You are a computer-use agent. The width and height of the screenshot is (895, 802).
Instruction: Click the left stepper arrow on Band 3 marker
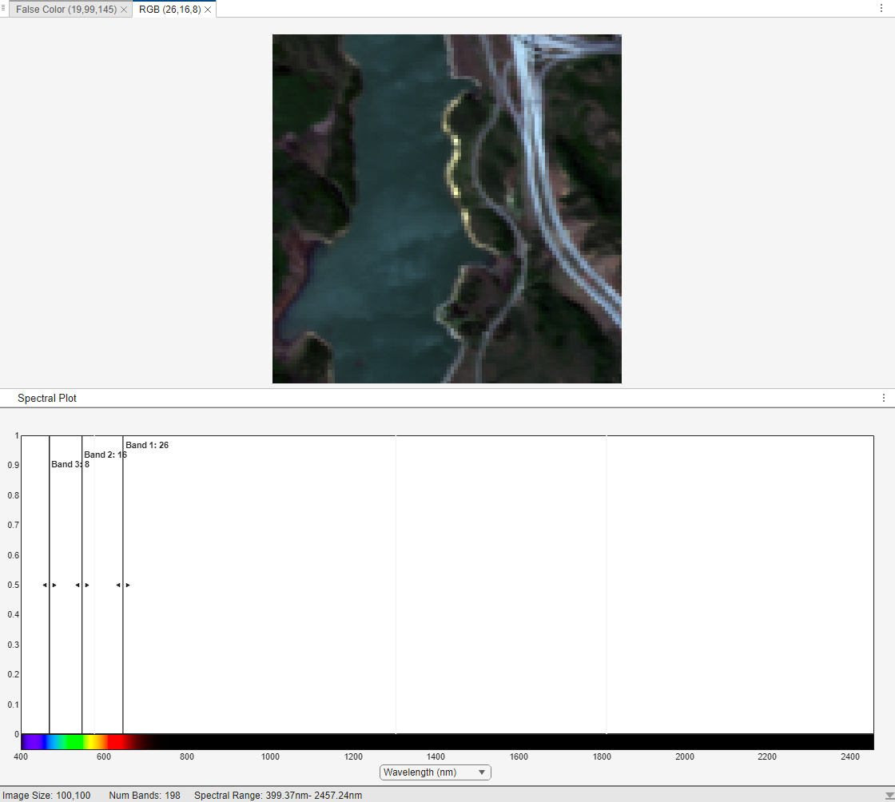pyautogui.click(x=44, y=585)
